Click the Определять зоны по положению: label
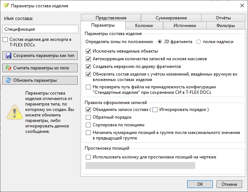248x192 pixels. click(119, 42)
